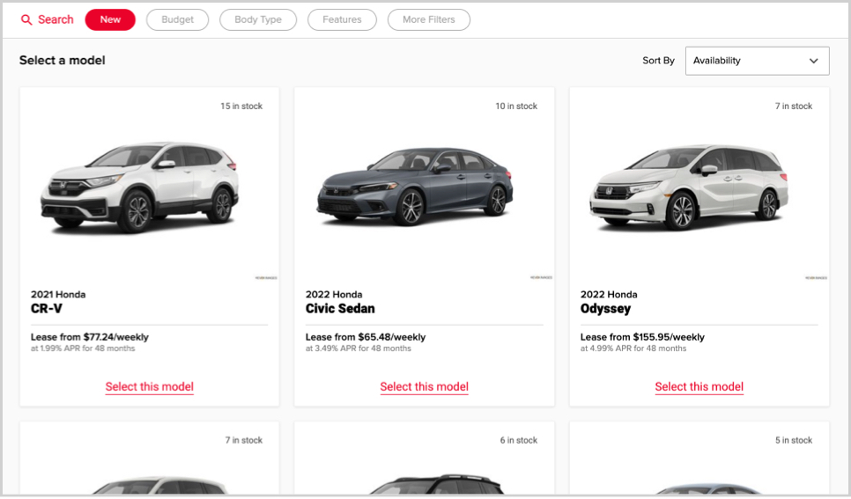Screen dimensions: 851x499
Task: Click 'Lease from $65.48/weekly' text
Action: coord(366,337)
